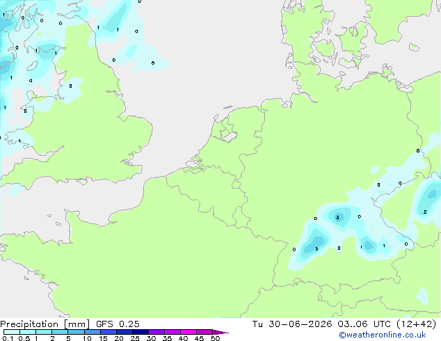Click the "40" legend scale label
The width and height of the screenshot is (441, 341).
183,338
